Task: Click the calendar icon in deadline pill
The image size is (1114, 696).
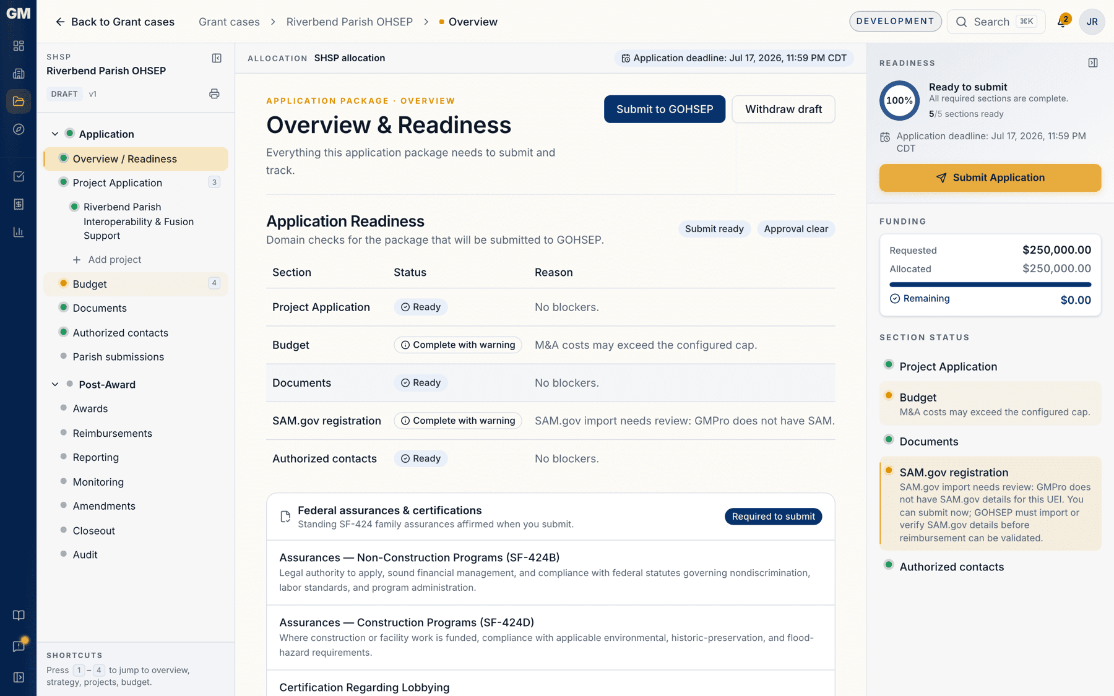Action: coord(626,58)
